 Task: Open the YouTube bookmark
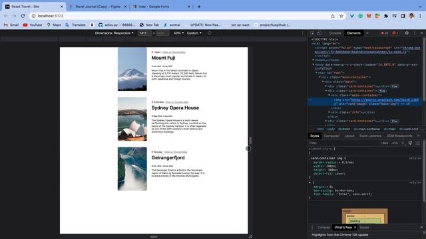pyautogui.click(x=33, y=25)
